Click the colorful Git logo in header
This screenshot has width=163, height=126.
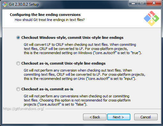coord(151,18)
